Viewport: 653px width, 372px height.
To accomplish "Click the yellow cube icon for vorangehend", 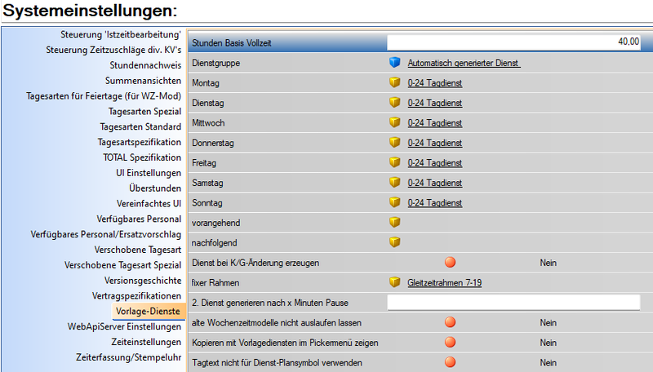I will pyautogui.click(x=394, y=222).
